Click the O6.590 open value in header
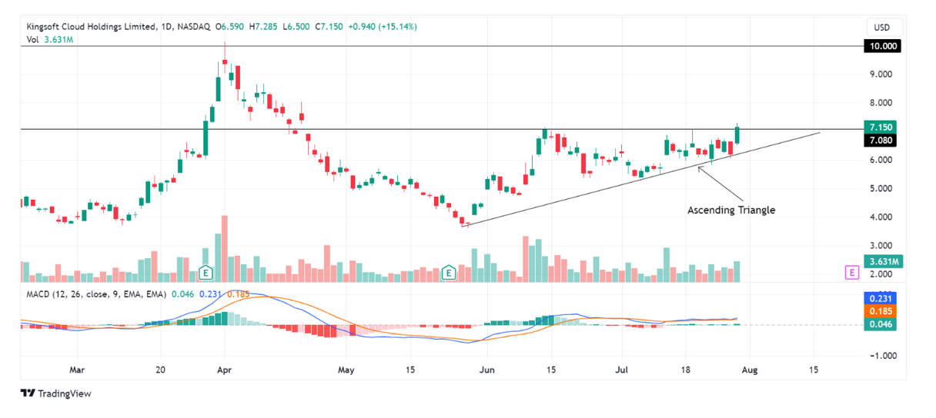 [x=230, y=26]
